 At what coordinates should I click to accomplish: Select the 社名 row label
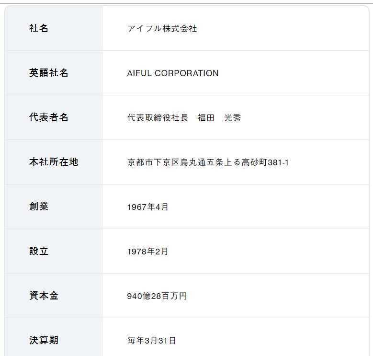(x=39, y=28)
